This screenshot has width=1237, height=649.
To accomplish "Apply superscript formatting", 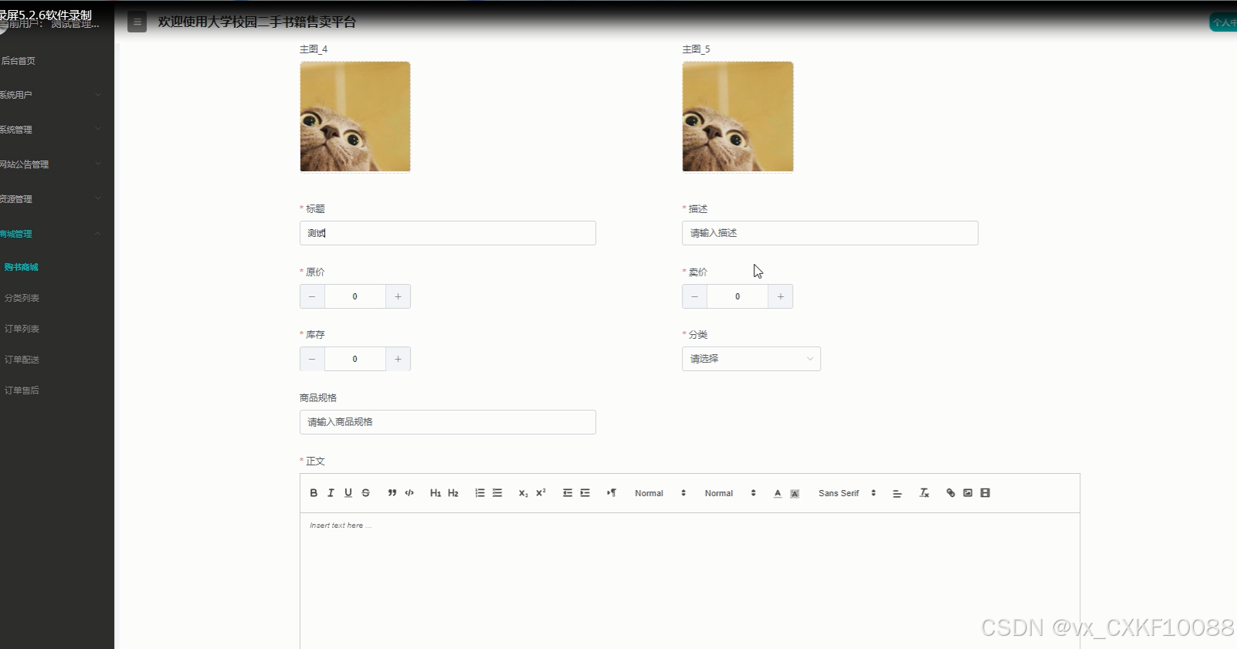I will tap(541, 493).
